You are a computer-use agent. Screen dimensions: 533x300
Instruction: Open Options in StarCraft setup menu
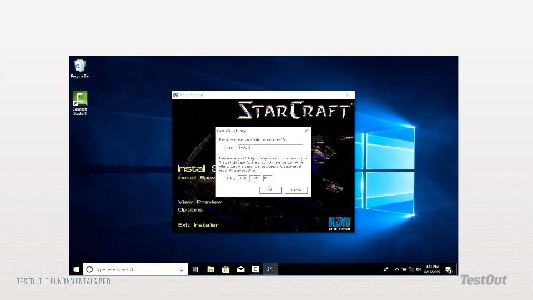(x=190, y=210)
